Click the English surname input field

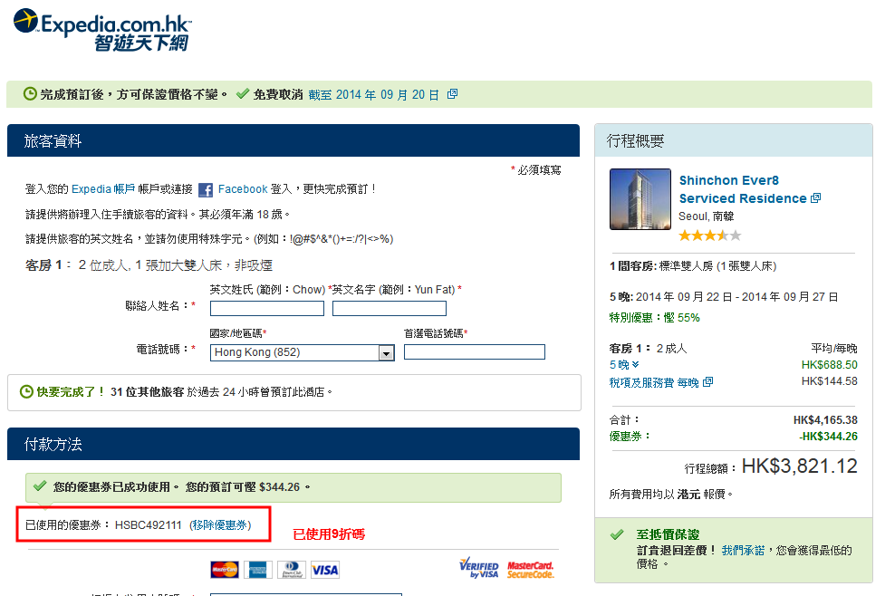[x=266, y=309]
